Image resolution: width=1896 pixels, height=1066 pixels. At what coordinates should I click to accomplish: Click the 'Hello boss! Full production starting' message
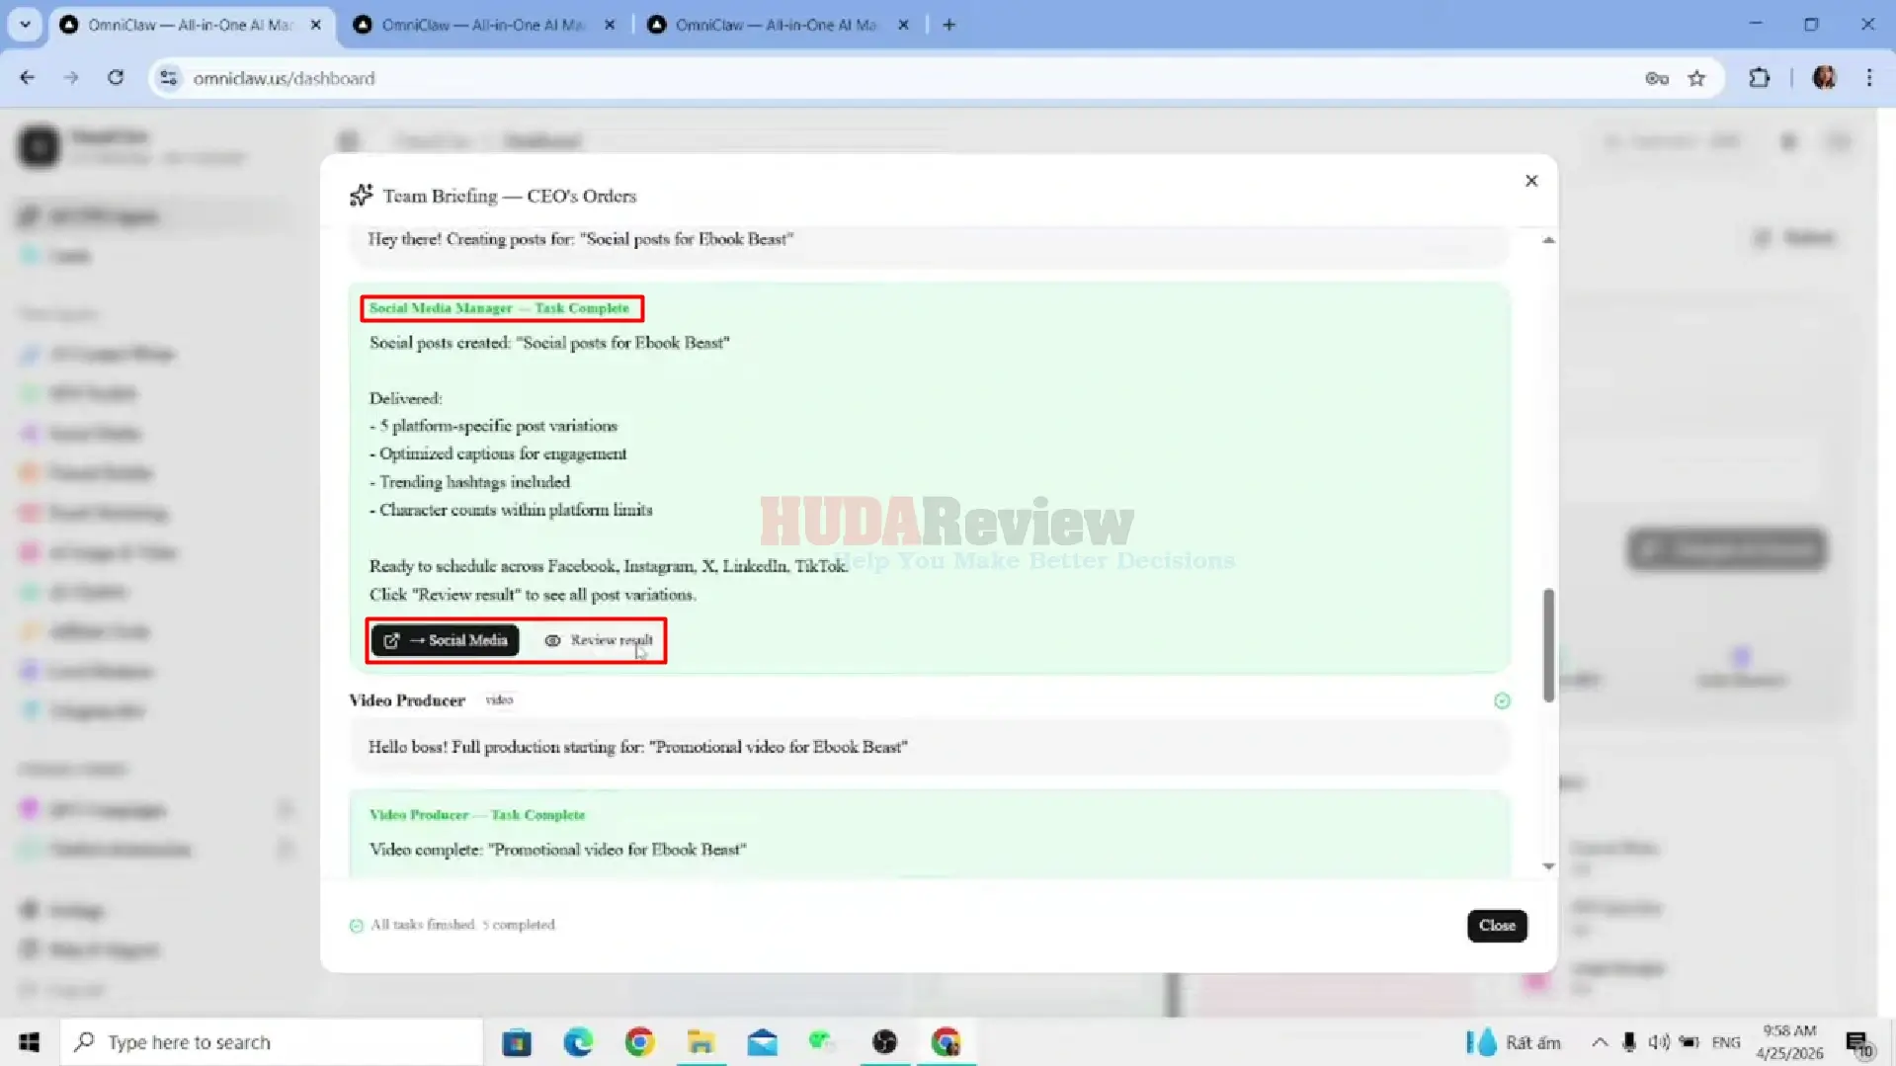click(x=638, y=747)
